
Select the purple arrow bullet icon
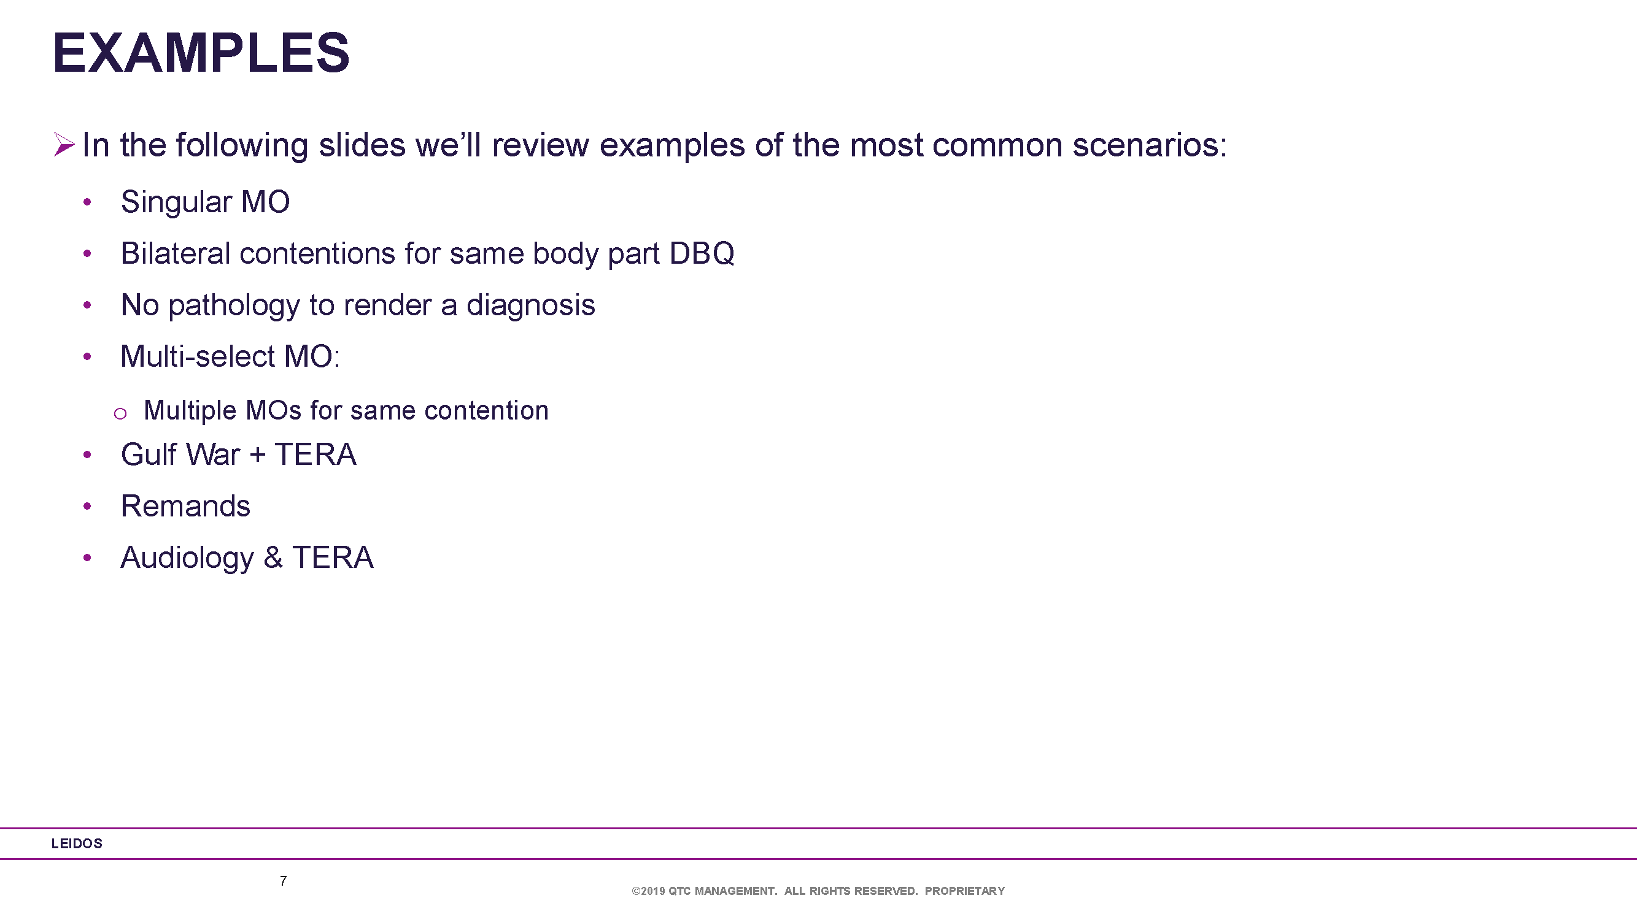64,144
